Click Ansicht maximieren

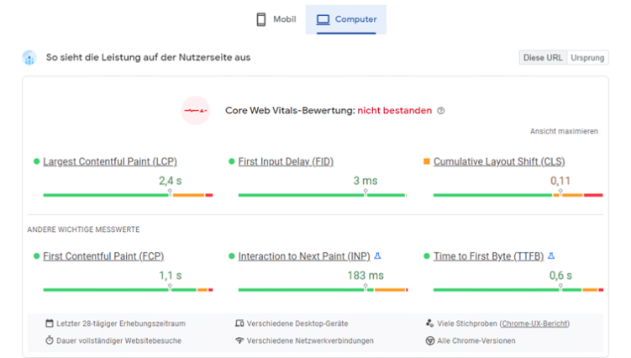pos(564,131)
